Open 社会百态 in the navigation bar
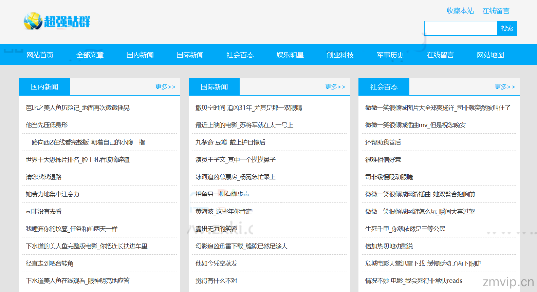The width and height of the screenshot is (537, 292). click(240, 55)
